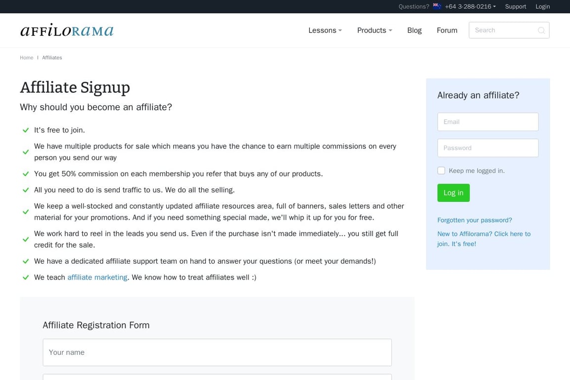
Task: Click the Affiliates breadcrumb
Action: (52, 57)
